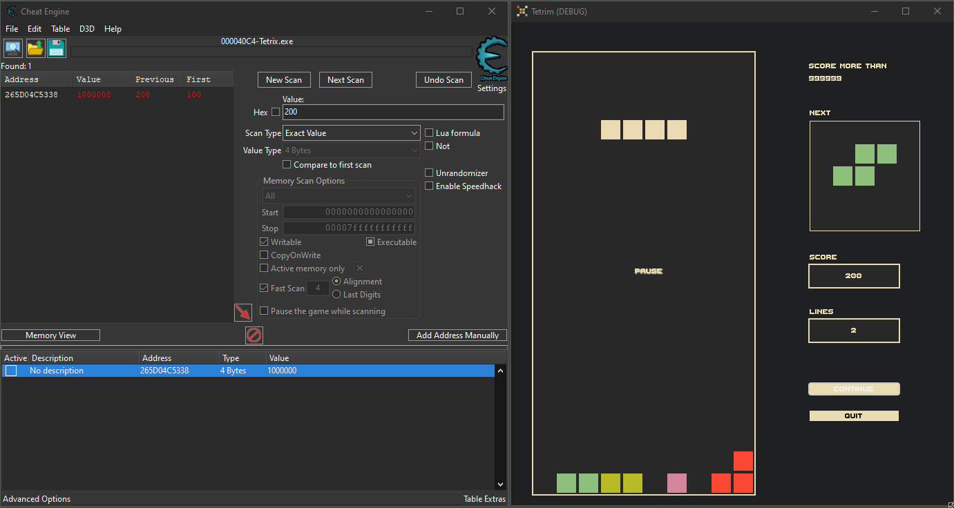
Task: Click the Start address field
Action: click(349, 213)
